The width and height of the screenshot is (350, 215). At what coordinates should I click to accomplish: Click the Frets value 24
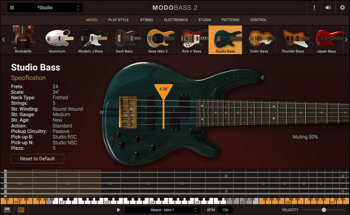tap(55, 86)
